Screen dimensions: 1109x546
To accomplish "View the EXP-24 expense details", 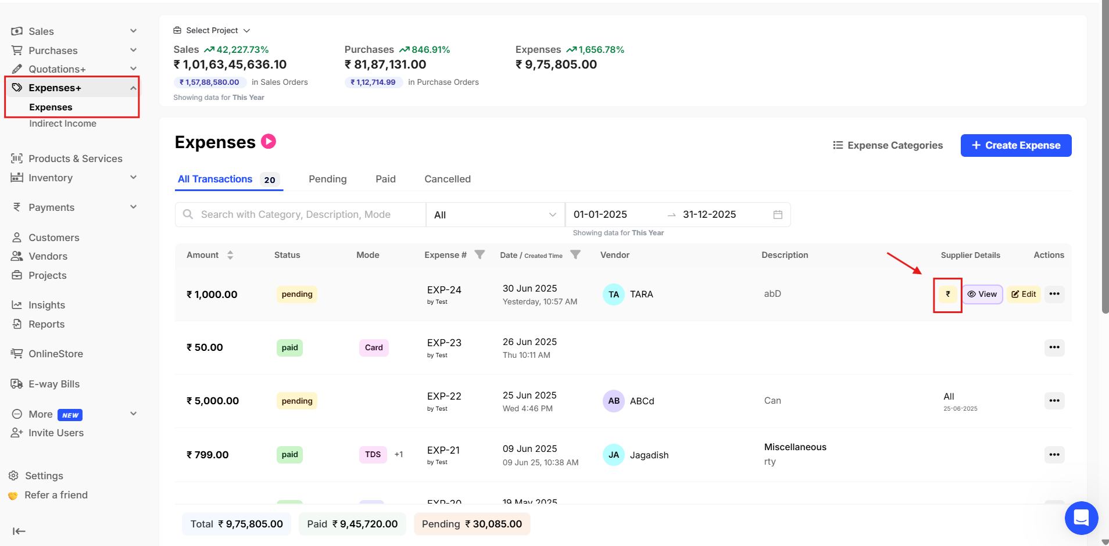I will (x=982, y=294).
